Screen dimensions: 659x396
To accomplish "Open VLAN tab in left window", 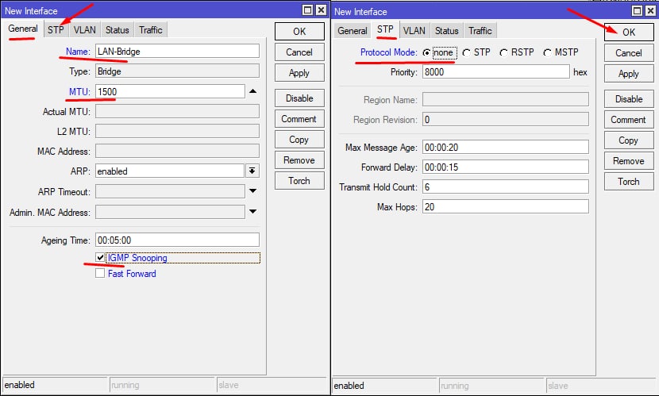I will (x=84, y=30).
